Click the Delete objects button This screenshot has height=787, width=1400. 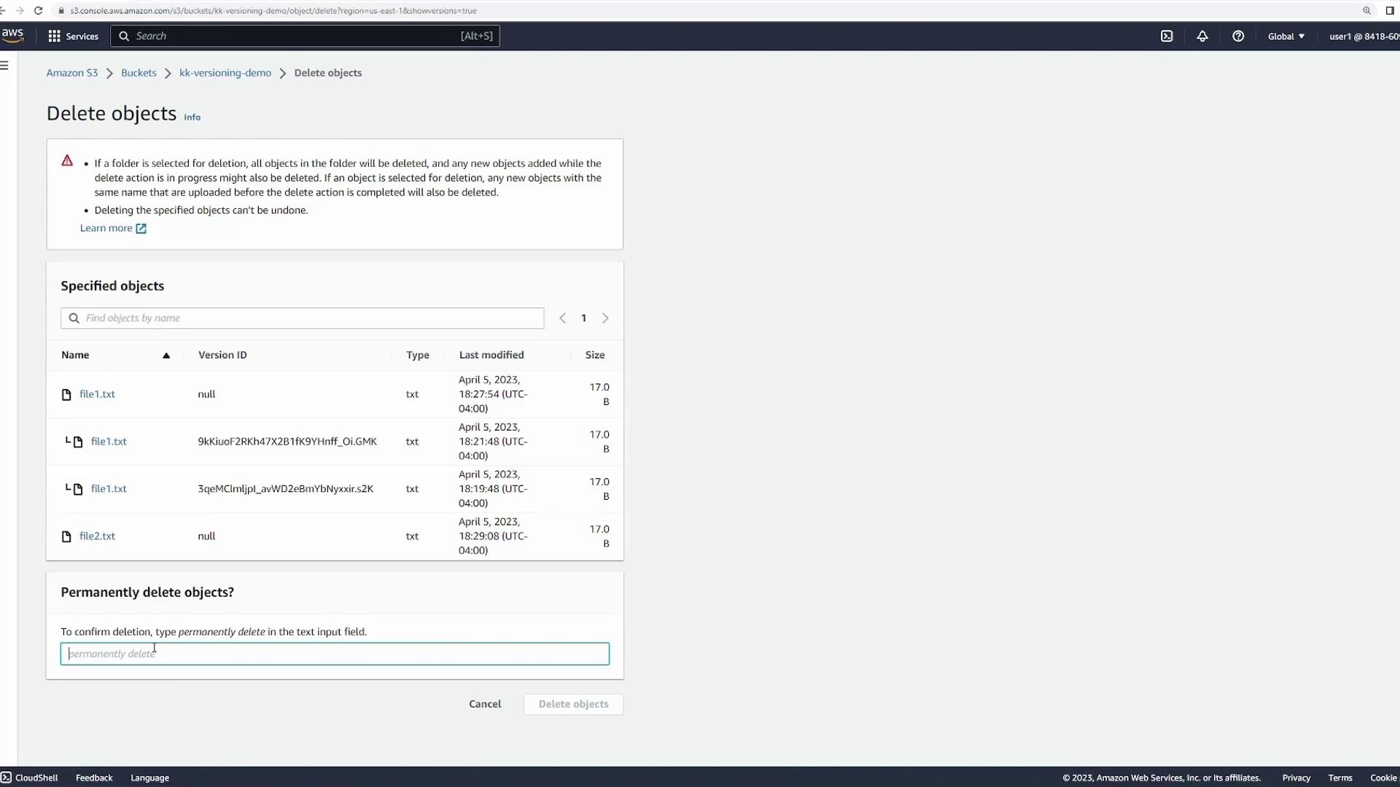tap(573, 704)
